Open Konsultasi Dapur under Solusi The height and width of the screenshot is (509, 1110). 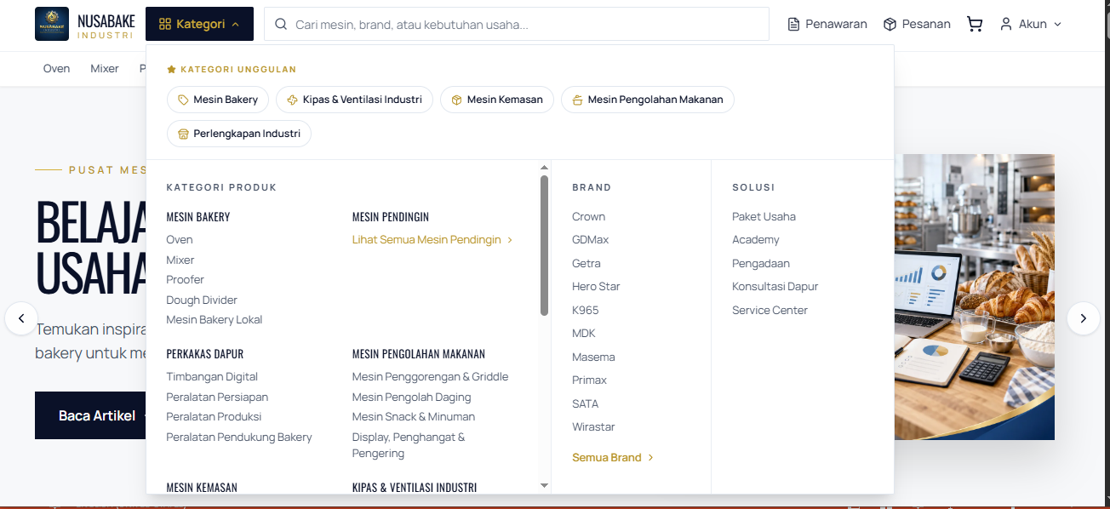pyautogui.click(x=775, y=287)
